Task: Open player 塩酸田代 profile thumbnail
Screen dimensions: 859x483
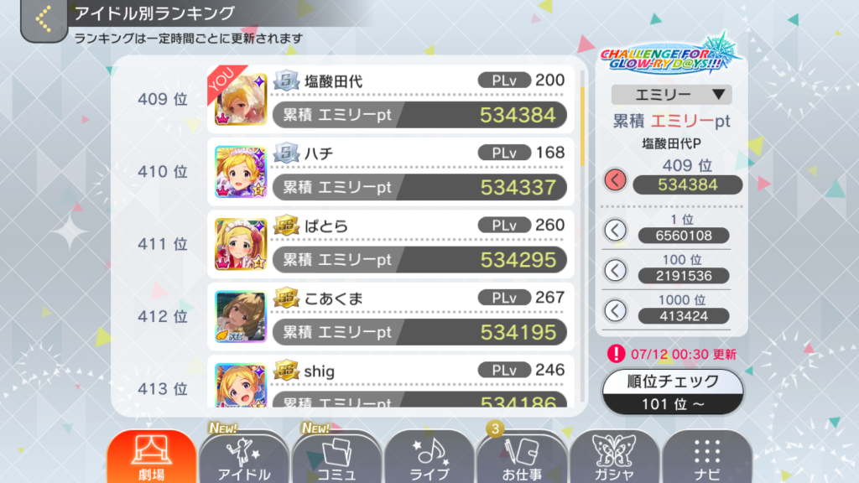Action: (x=241, y=99)
